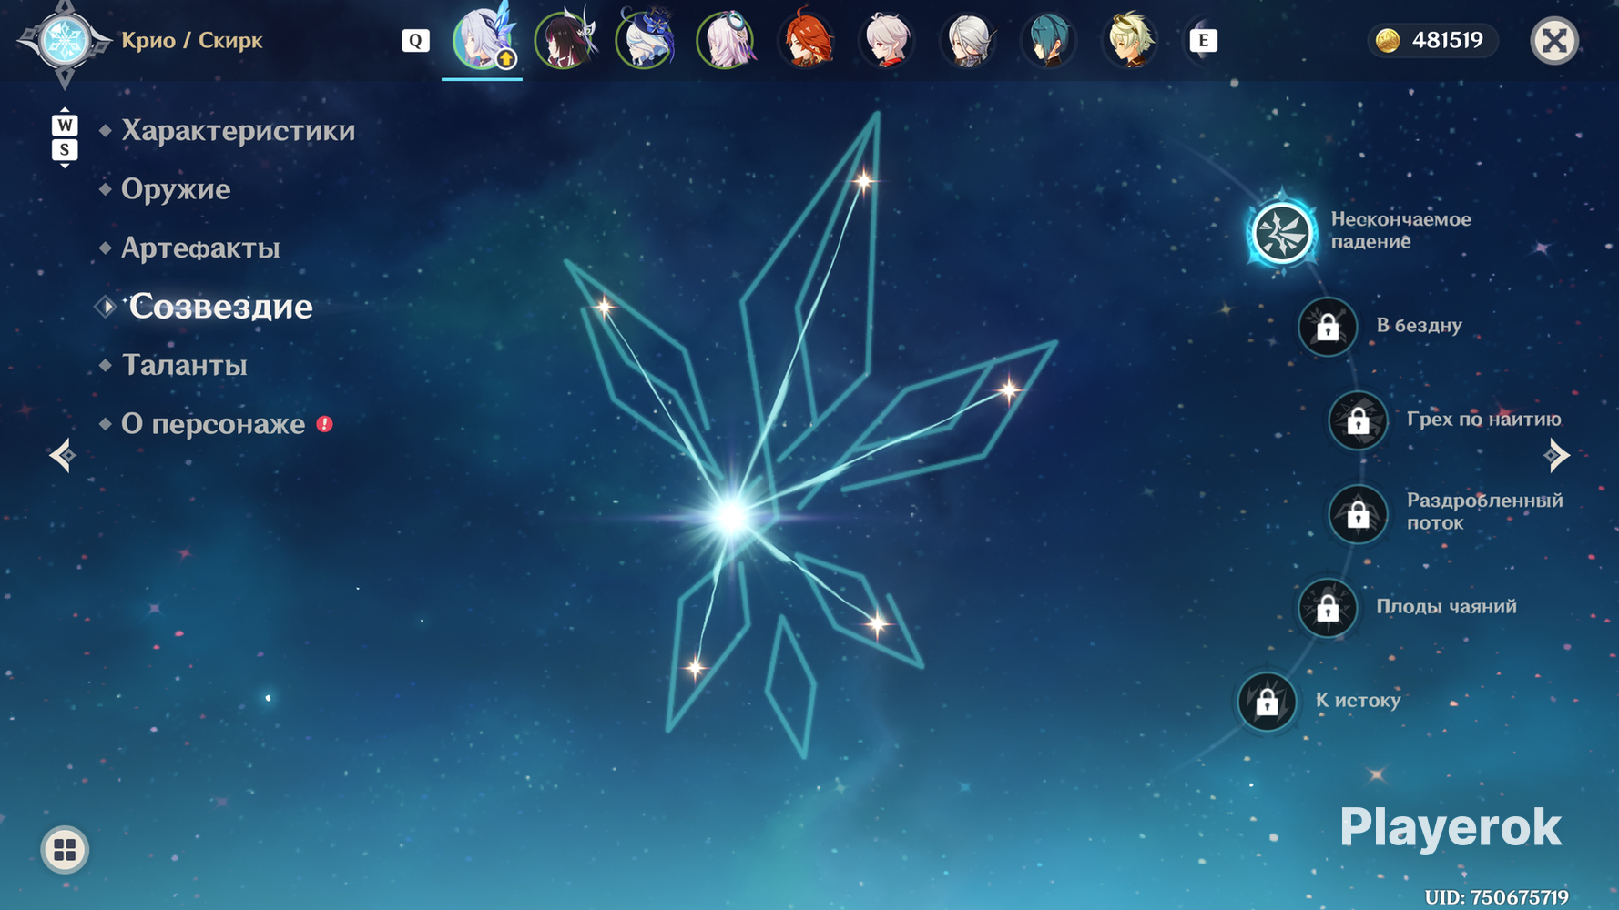Click the red alert badge by О персонаже
This screenshot has height=910, width=1619.
click(324, 424)
